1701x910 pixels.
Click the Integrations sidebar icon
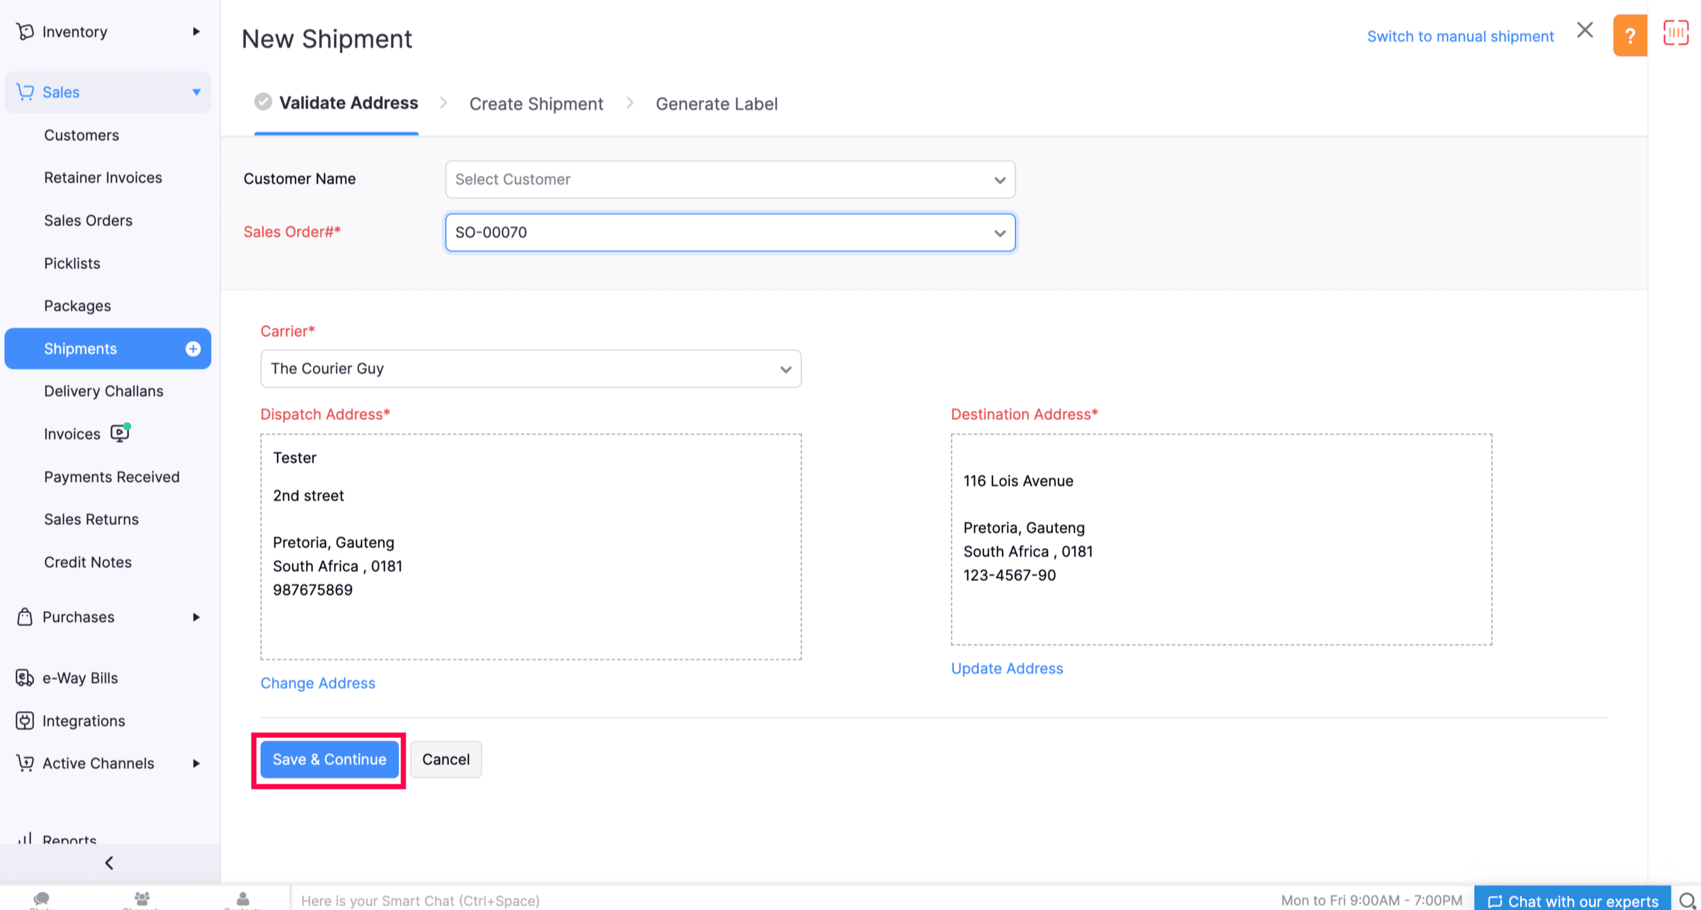(25, 720)
